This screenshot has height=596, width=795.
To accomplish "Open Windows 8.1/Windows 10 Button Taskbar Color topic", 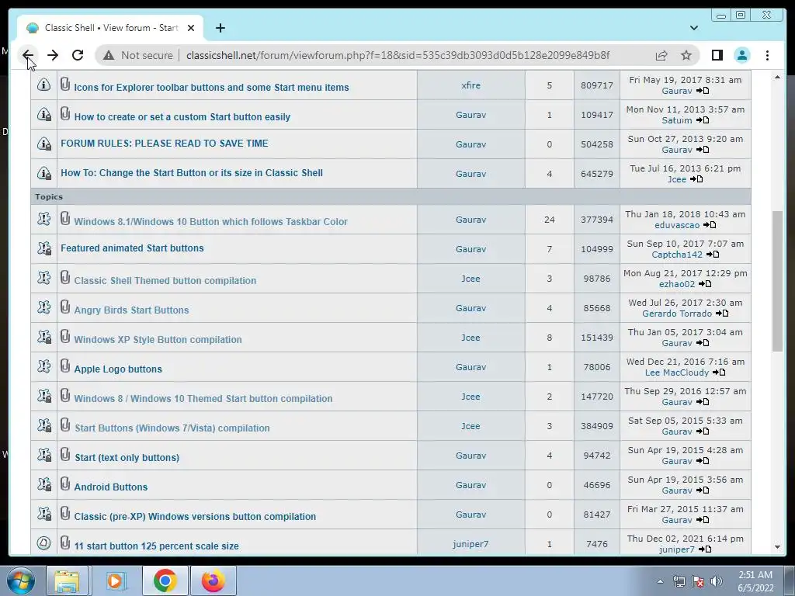I will click(x=211, y=221).
